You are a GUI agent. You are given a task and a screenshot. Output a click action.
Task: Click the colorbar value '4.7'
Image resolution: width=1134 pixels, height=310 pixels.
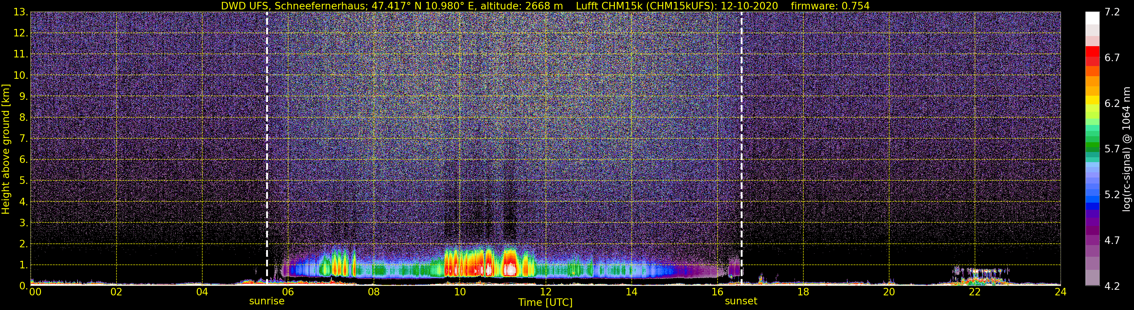coord(1112,240)
